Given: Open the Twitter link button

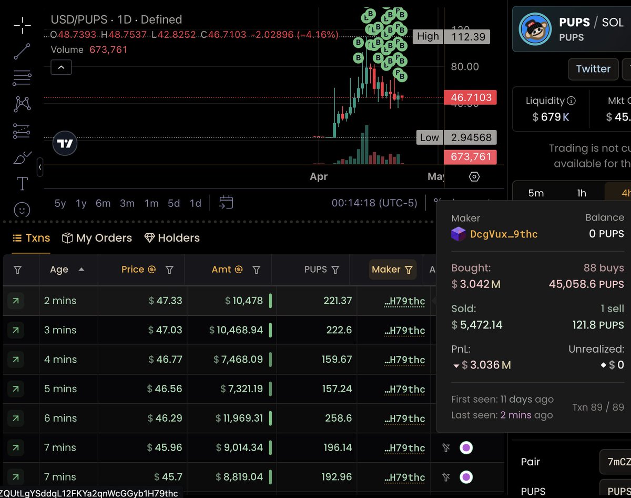Looking at the screenshot, I should [593, 69].
